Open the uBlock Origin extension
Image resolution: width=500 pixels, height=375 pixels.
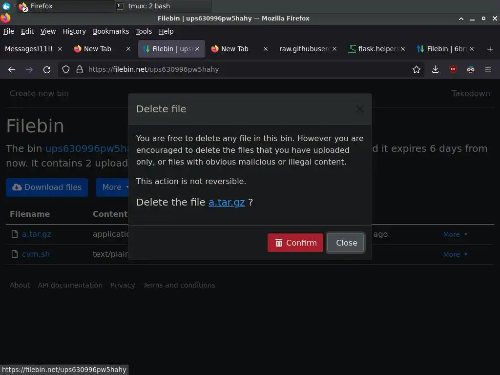[x=453, y=69]
